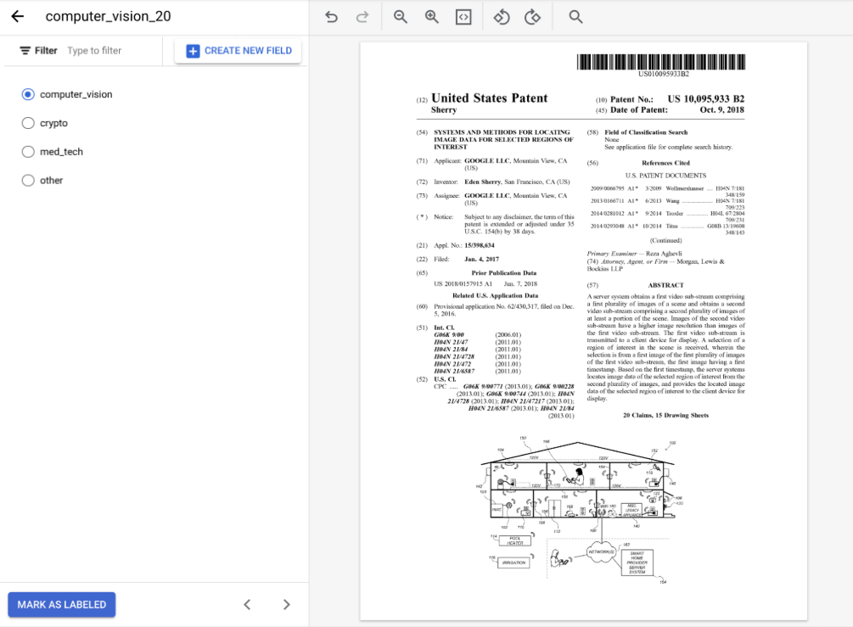The width and height of the screenshot is (853, 627).
Task: Fit document to width
Action: [463, 17]
